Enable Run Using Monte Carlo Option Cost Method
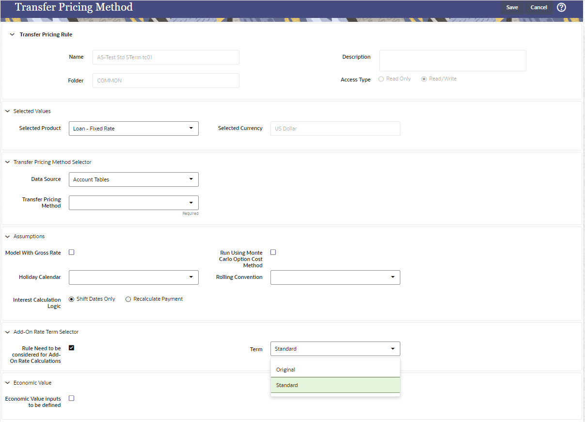The width and height of the screenshot is (585, 422). [x=273, y=252]
